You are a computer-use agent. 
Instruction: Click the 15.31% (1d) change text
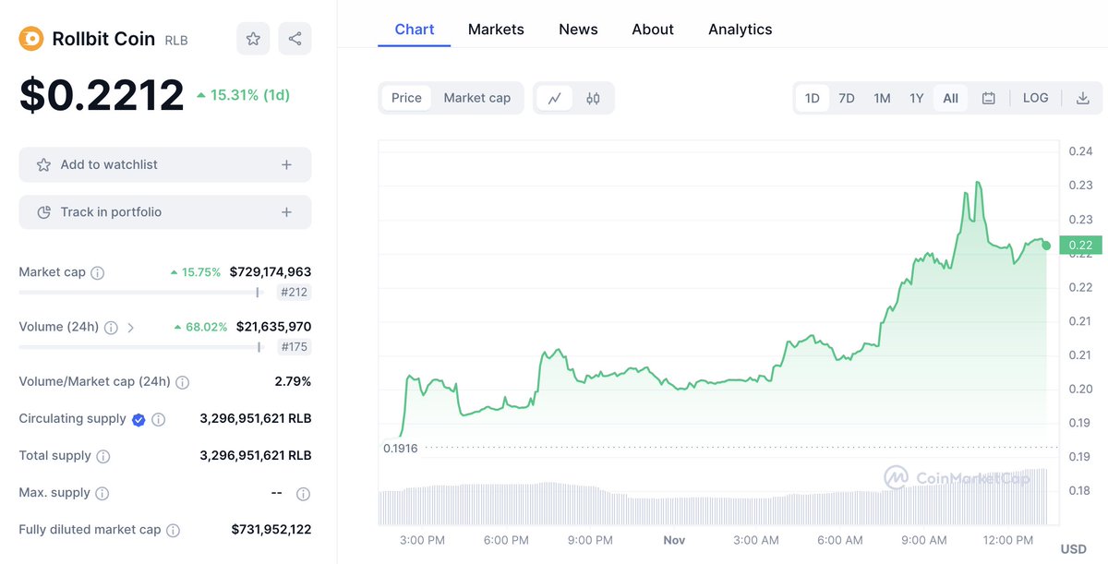click(244, 95)
